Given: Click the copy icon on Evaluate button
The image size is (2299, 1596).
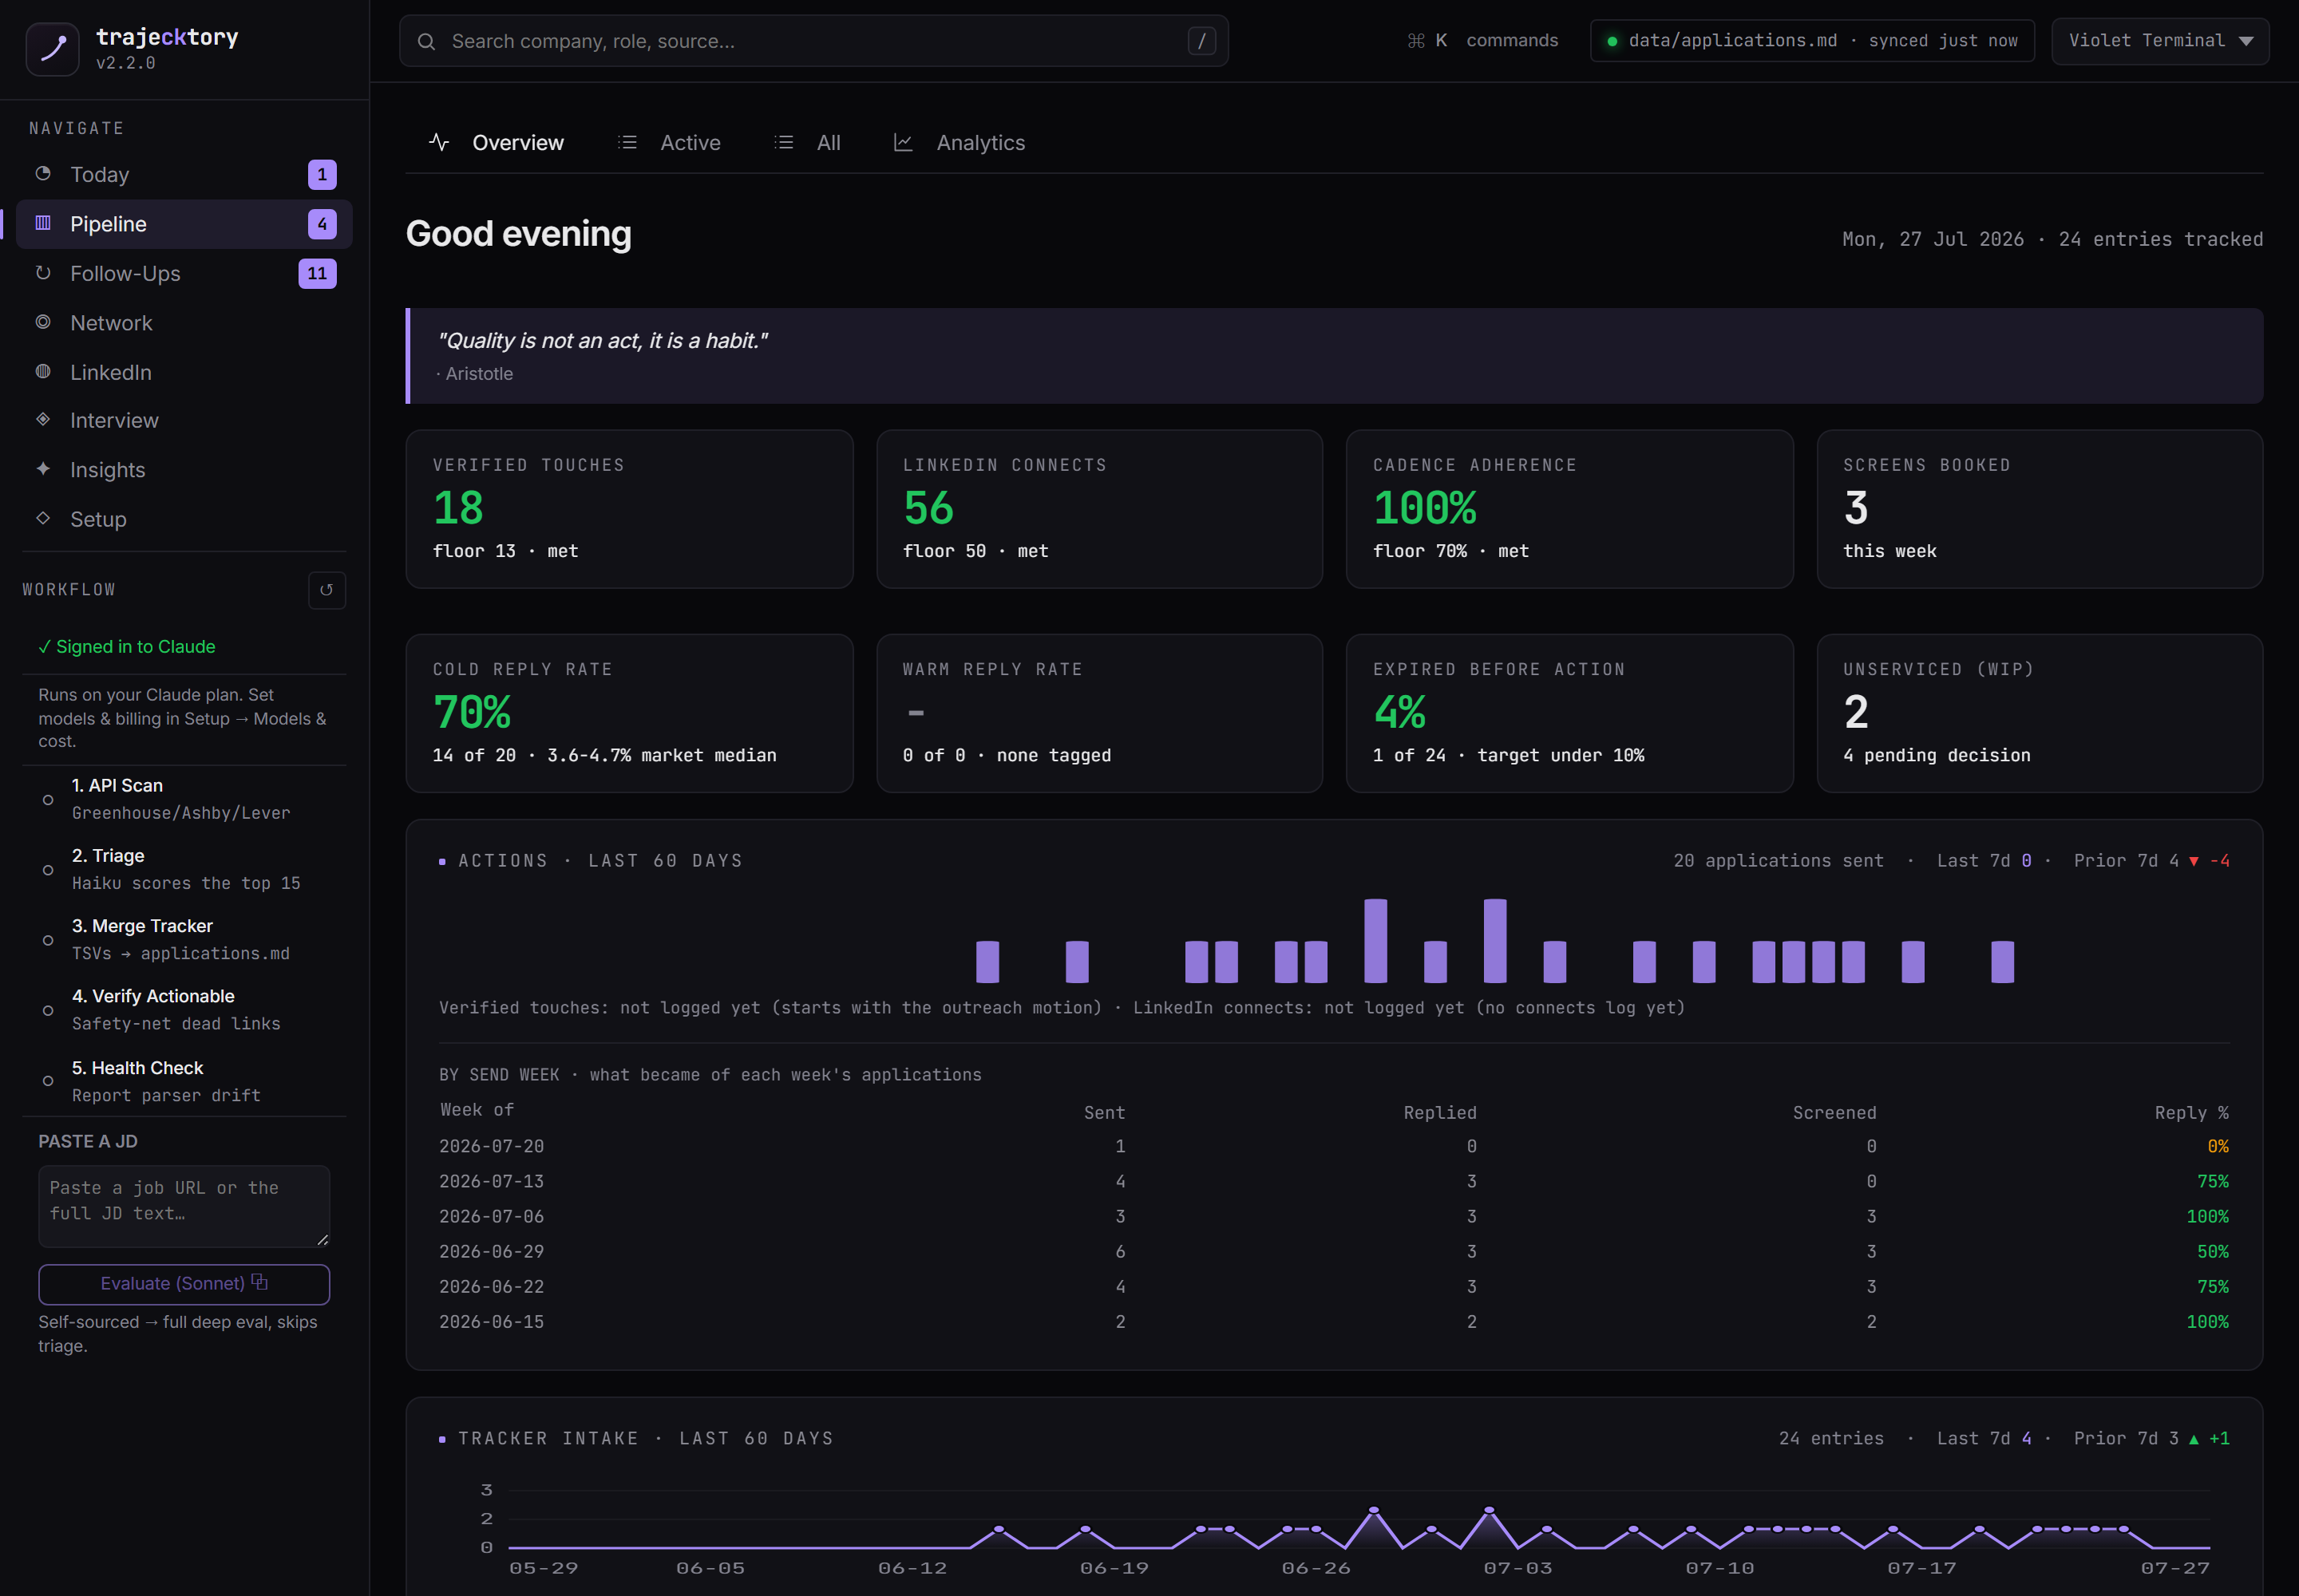Looking at the screenshot, I should (x=260, y=1282).
